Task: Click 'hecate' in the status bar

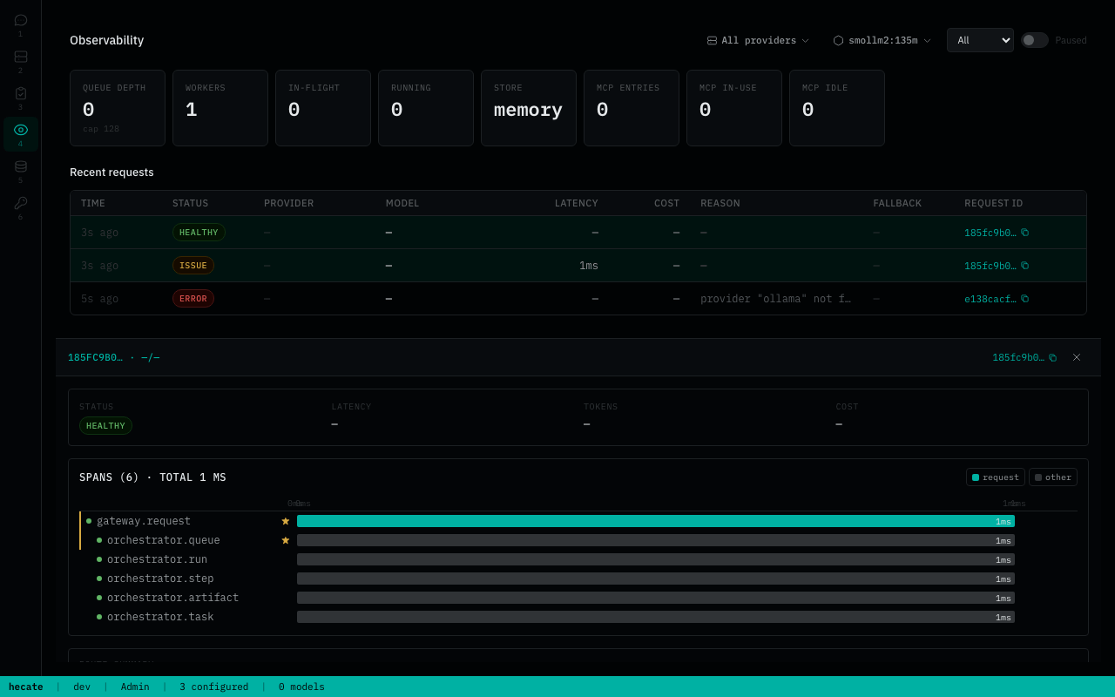Action: (26, 687)
